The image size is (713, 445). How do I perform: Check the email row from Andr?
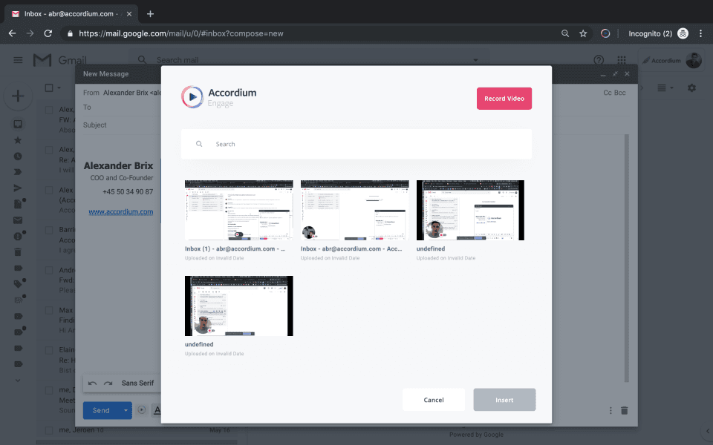pyautogui.click(x=49, y=270)
